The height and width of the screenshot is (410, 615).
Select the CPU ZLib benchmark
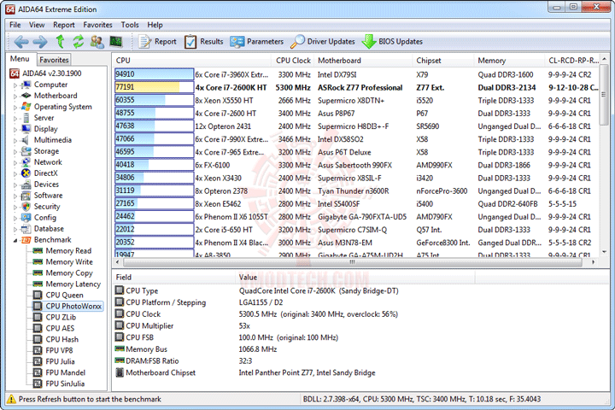(x=55, y=317)
